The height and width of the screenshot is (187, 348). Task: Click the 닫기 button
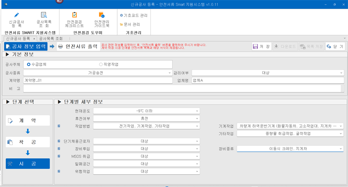coord(335,46)
